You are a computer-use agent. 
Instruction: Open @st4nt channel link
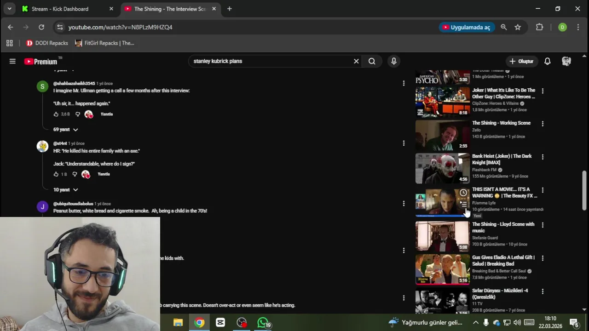click(60, 143)
